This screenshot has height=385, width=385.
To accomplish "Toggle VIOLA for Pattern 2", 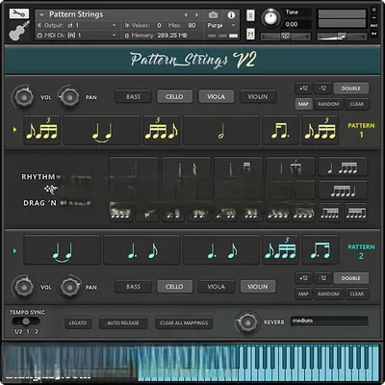I will (x=217, y=287).
